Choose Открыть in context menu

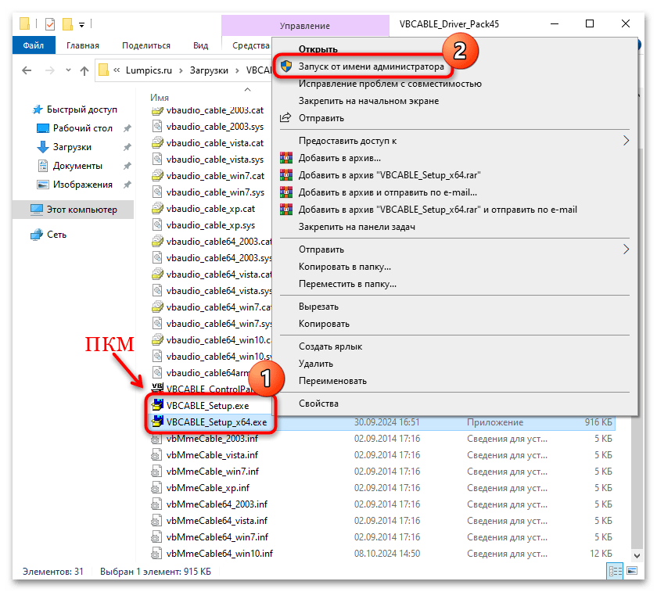318,49
